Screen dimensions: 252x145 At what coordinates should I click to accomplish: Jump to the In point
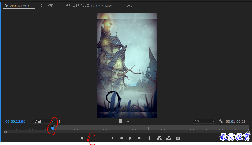tap(112, 138)
